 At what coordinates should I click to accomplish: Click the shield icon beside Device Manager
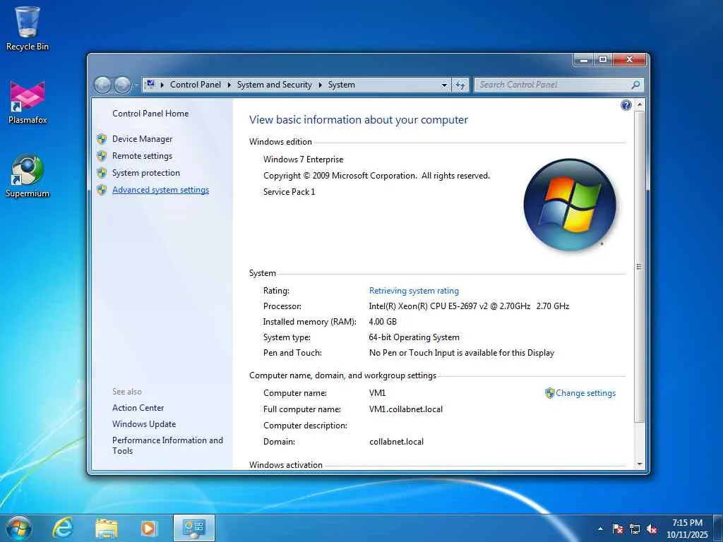click(102, 139)
